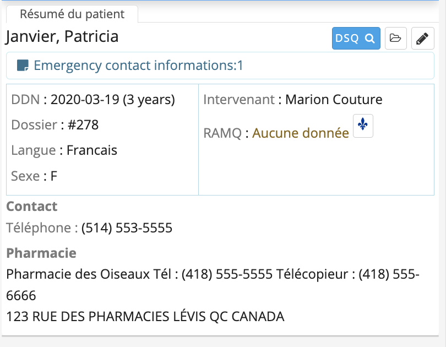The height and width of the screenshot is (347, 446).
Task: Click the Sexe value F
Action: [x=54, y=176]
